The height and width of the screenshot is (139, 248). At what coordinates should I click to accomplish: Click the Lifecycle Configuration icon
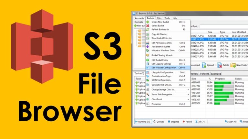(148, 72)
